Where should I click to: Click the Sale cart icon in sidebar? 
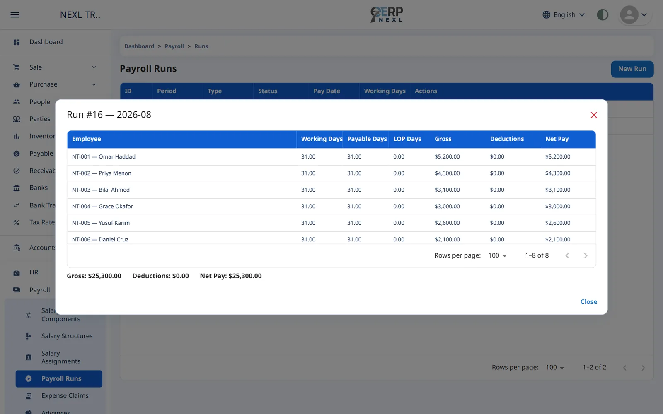point(17,67)
